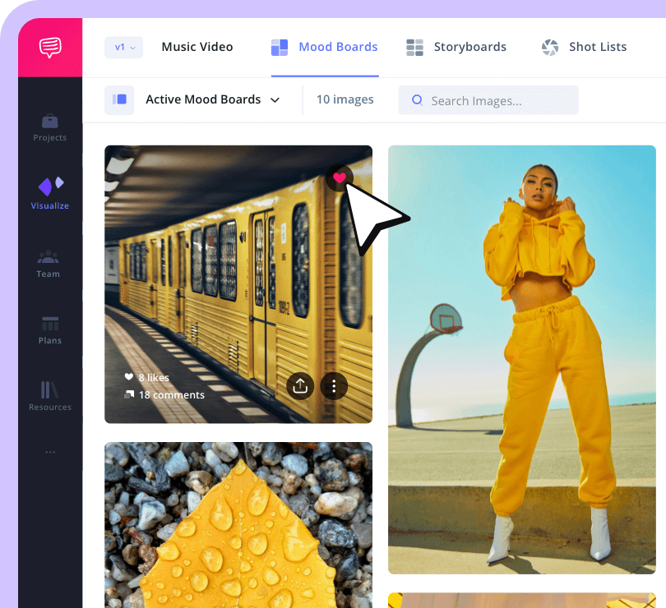Viewport: 666px width, 608px height.
Task: Select the Mood Boards tab
Action: pyautogui.click(x=325, y=47)
